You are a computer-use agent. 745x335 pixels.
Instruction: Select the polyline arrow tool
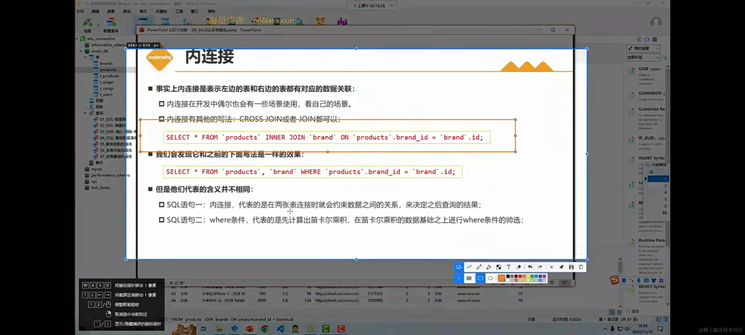(x=469, y=267)
